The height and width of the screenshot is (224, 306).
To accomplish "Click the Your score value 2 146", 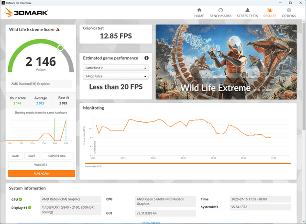I will tap(17, 103).
